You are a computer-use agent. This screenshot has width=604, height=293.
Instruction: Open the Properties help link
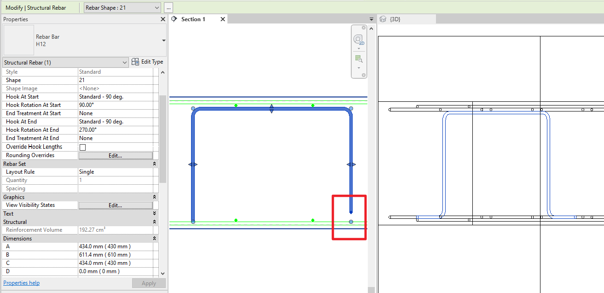point(21,282)
